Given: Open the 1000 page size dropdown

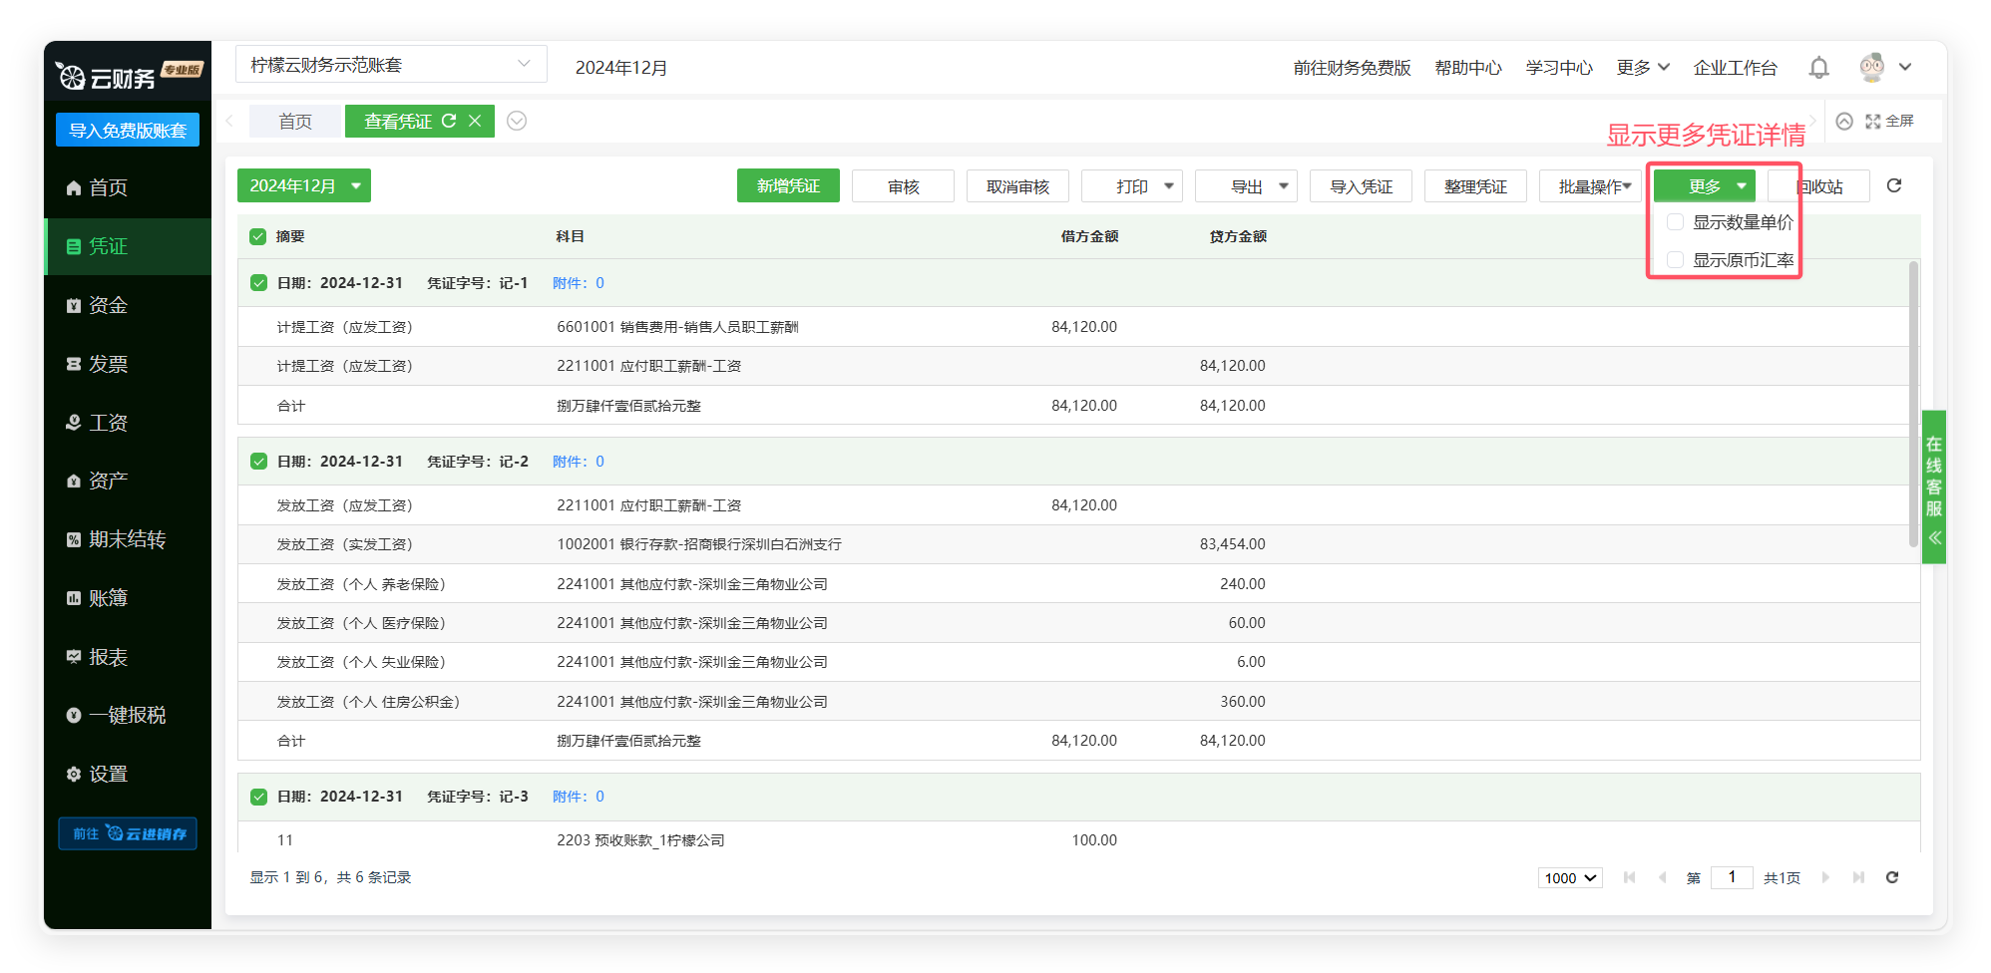Looking at the screenshot, I should pos(1570,878).
